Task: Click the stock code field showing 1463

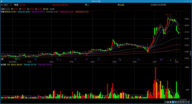Action: 7,5
